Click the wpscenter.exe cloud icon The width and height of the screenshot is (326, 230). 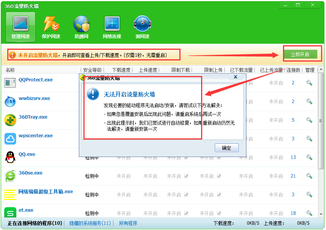(10, 139)
